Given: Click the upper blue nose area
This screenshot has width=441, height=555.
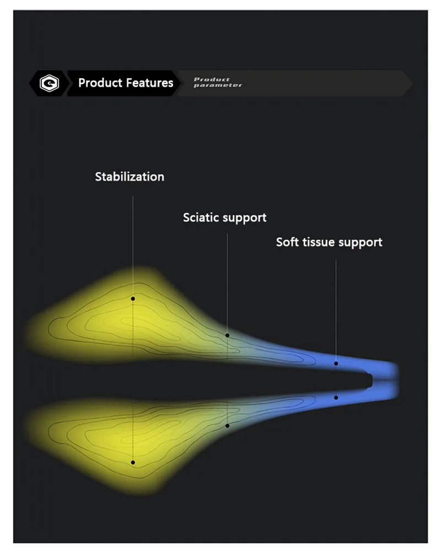Looking at the screenshot, I should pos(354,365).
